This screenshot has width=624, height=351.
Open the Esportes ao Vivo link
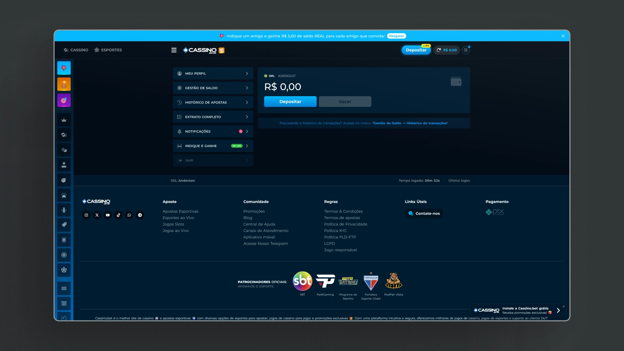(178, 218)
